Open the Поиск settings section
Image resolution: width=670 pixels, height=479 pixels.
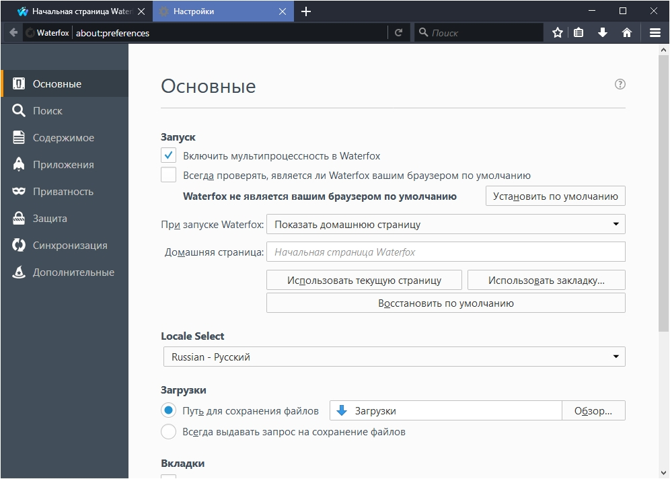[47, 111]
